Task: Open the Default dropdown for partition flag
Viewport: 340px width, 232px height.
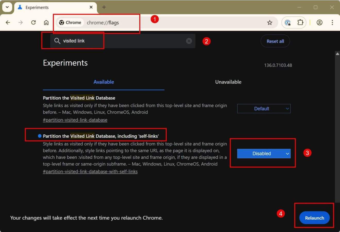Action: 263,108
